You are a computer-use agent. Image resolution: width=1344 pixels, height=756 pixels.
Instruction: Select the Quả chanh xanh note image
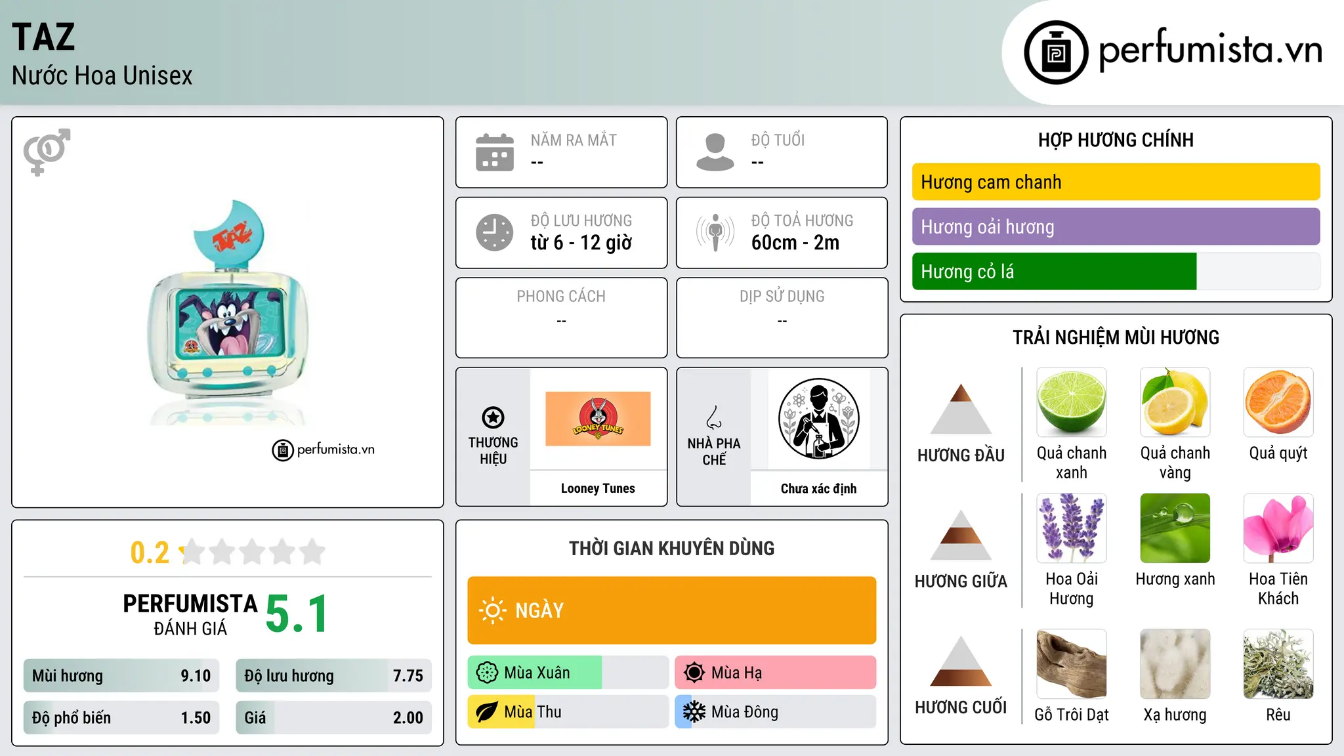coord(1072,402)
